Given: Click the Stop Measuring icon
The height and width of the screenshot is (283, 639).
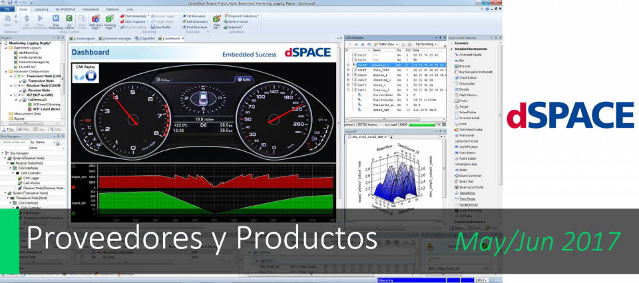Looking at the screenshot, I should (56, 19).
